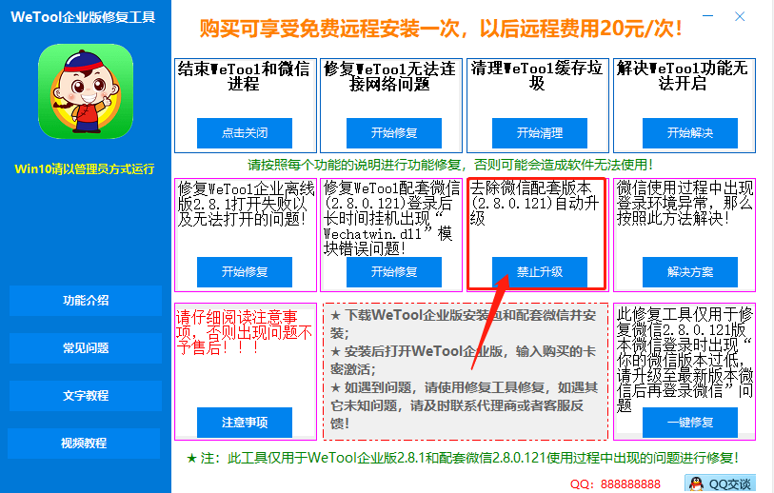Click the red 请仔细阅读注意事项 warning text
This screenshot has width=774, height=493.
click(x=244, y=332)
